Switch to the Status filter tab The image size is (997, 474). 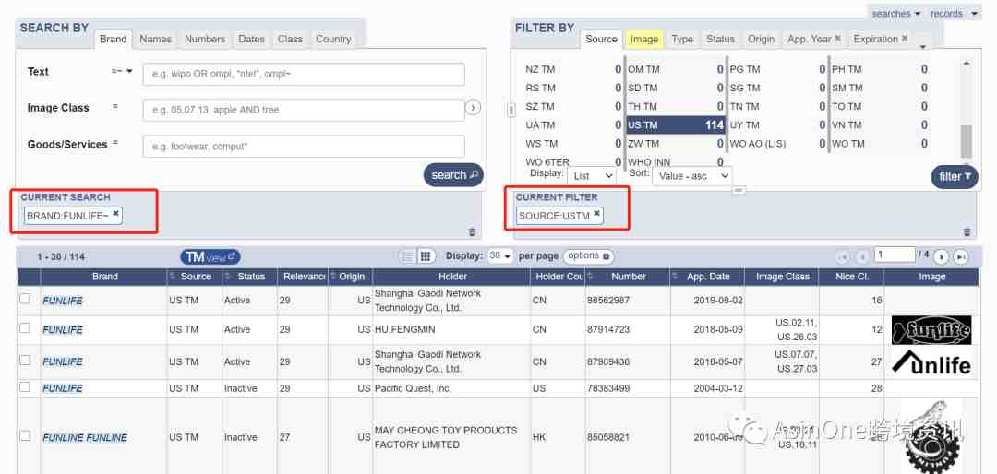(x=720, y=39)
